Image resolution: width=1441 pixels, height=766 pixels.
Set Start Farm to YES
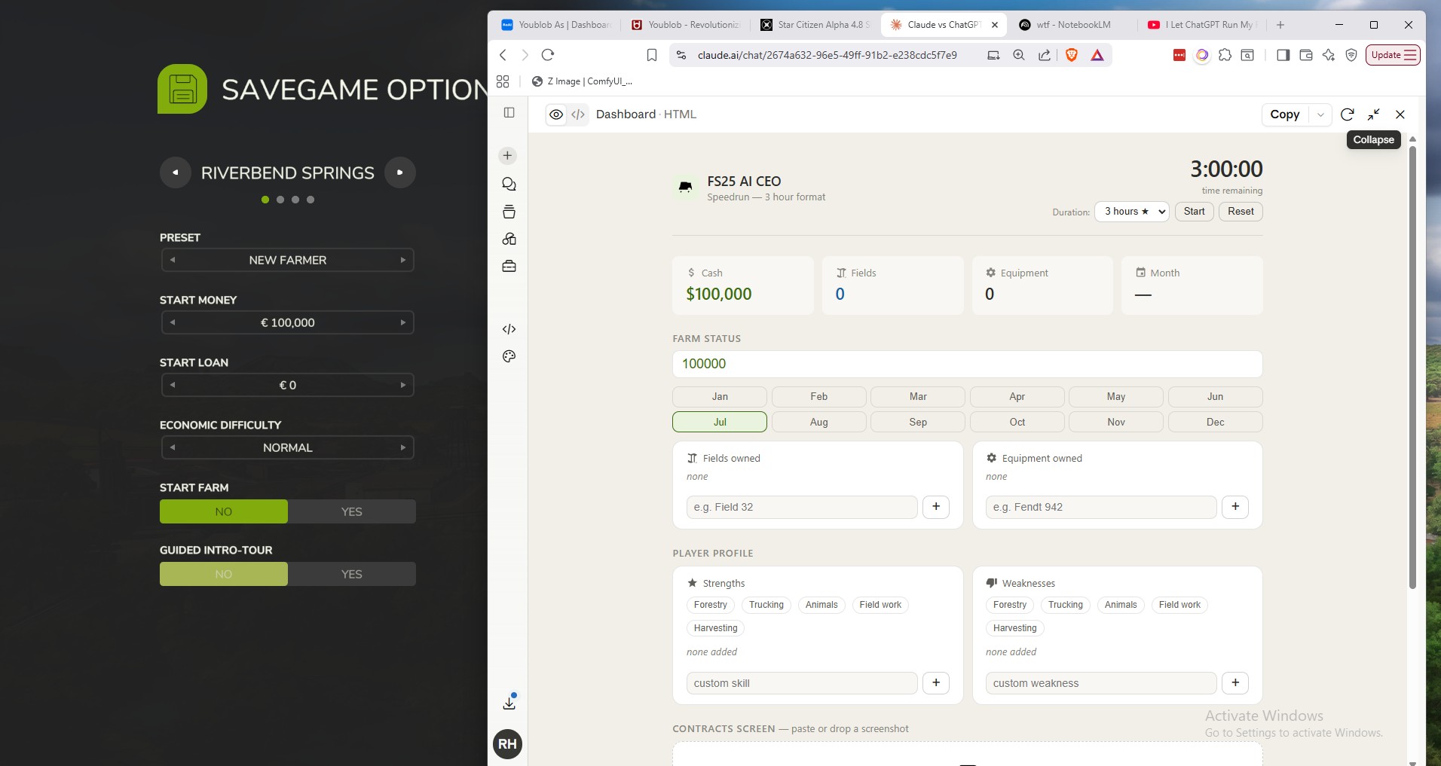coord(352,511)
